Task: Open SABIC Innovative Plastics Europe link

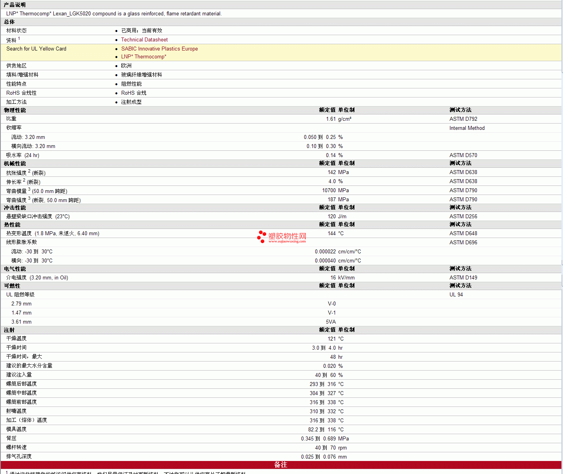Action: click(159, 49)
